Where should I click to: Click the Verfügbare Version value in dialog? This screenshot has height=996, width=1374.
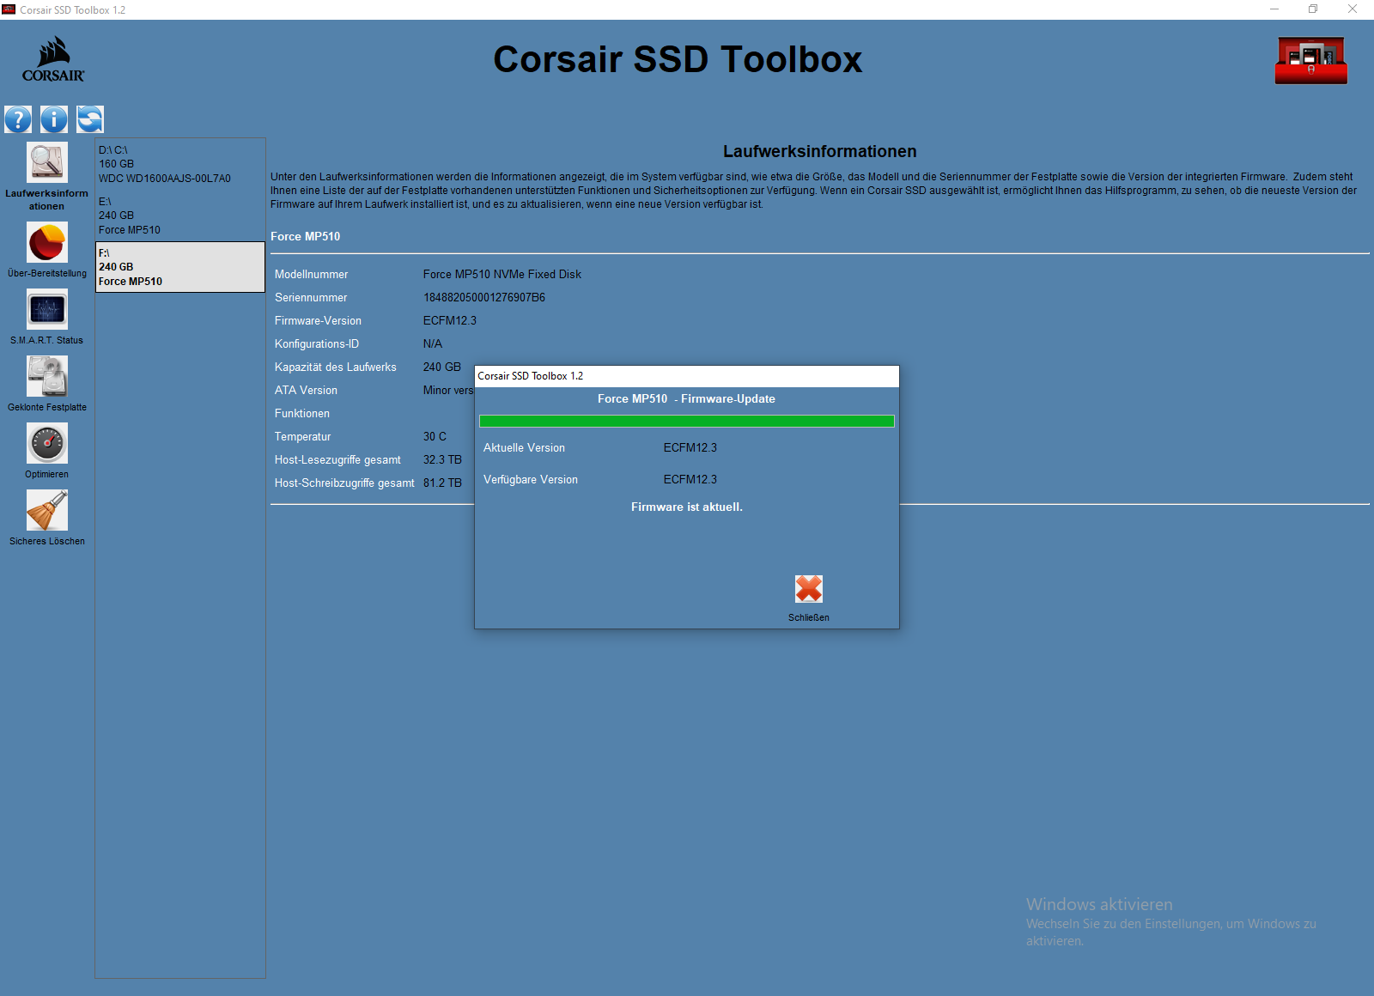(690, 480)
